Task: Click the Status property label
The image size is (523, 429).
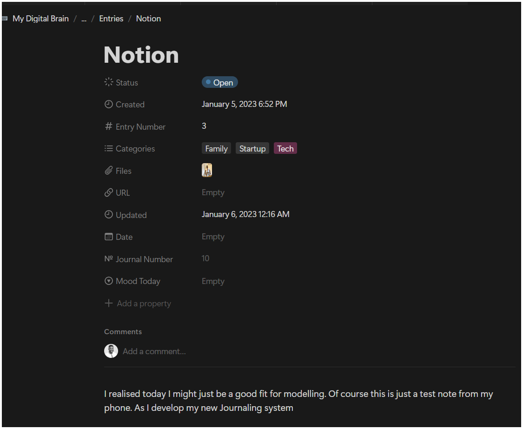Action: pos(127,83)
